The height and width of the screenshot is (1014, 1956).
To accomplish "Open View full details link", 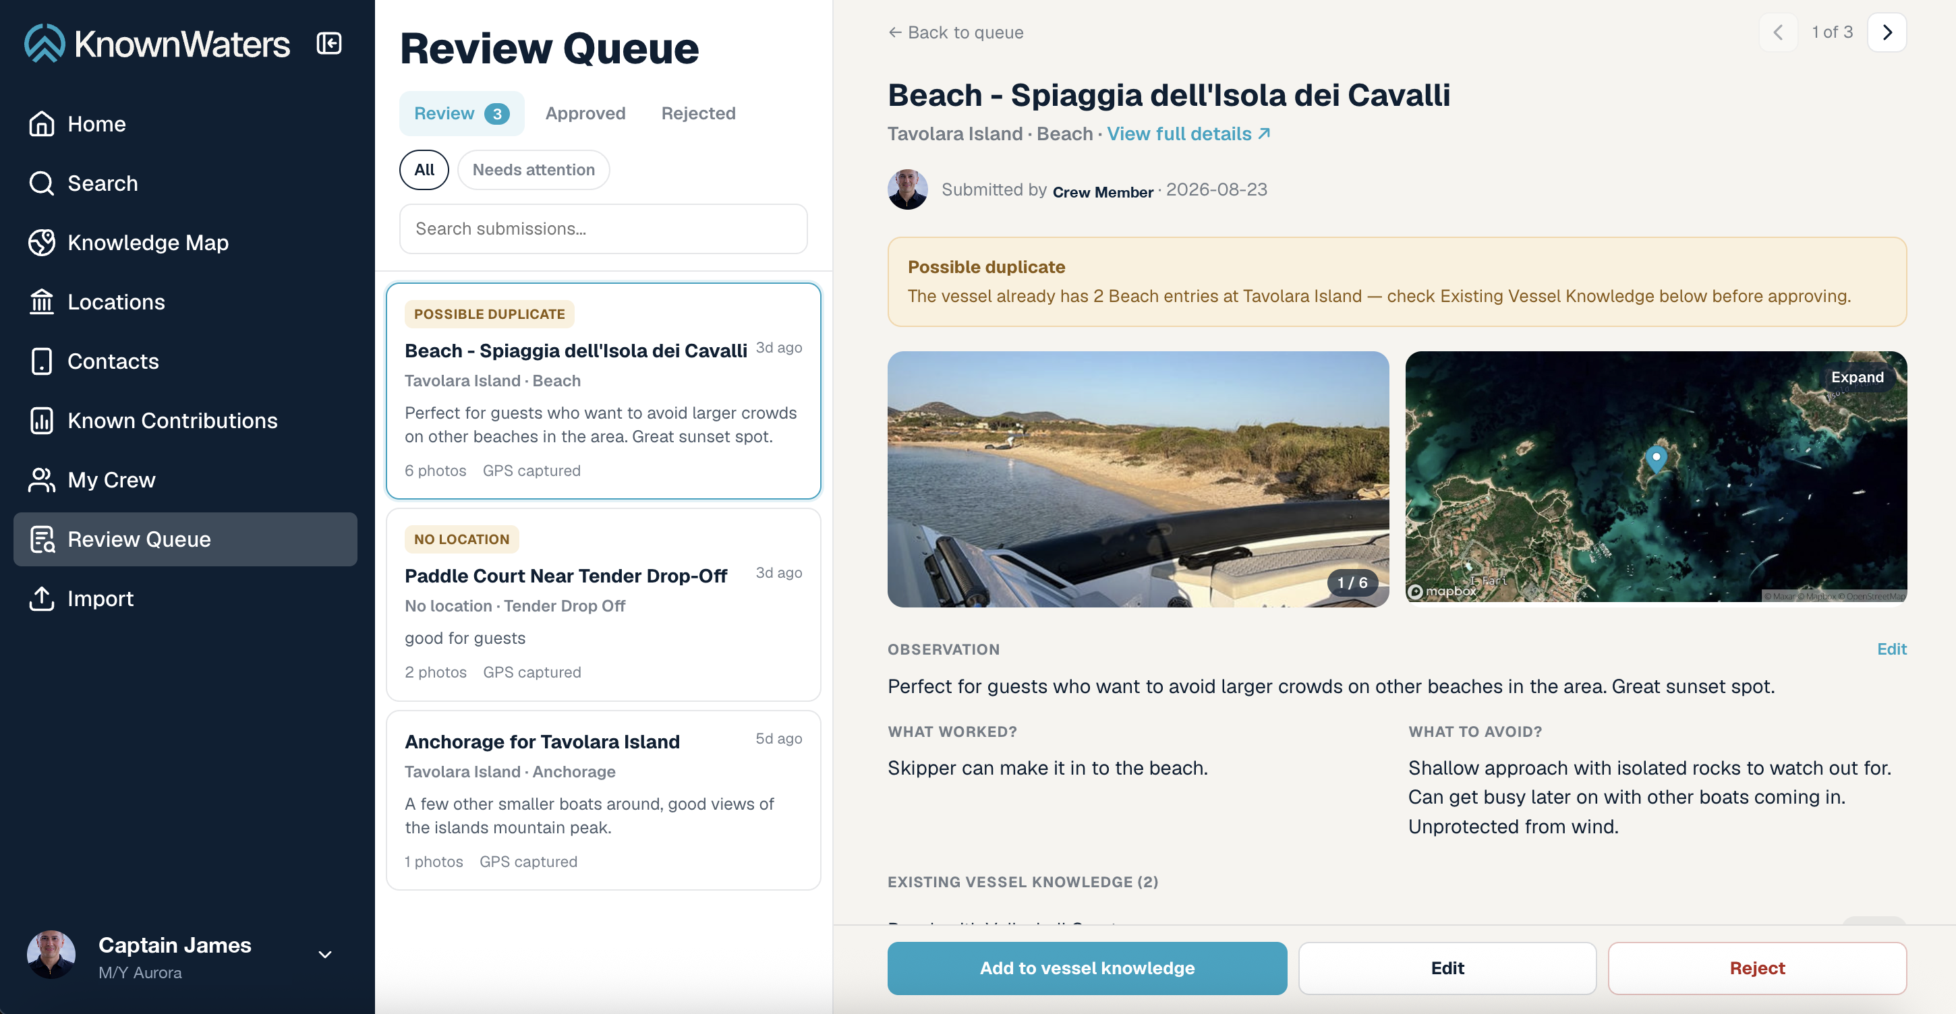I will [x=1188, y=133].
